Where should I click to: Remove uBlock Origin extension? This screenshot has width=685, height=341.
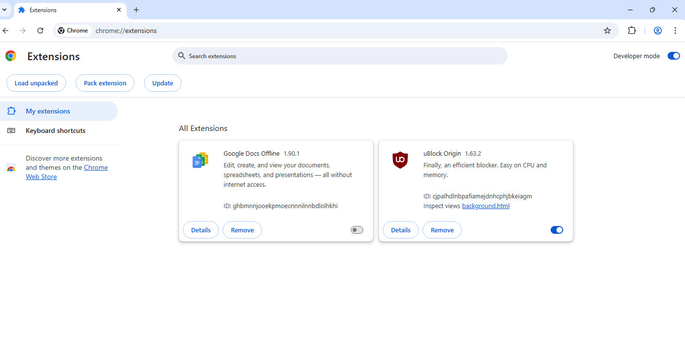click(442, 230)
